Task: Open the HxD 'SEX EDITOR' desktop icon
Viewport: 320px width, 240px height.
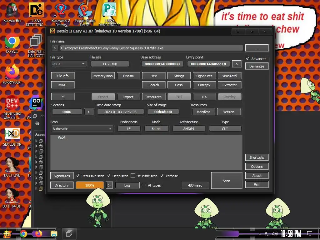Action: pyautogui.click(x=12, y=137)
